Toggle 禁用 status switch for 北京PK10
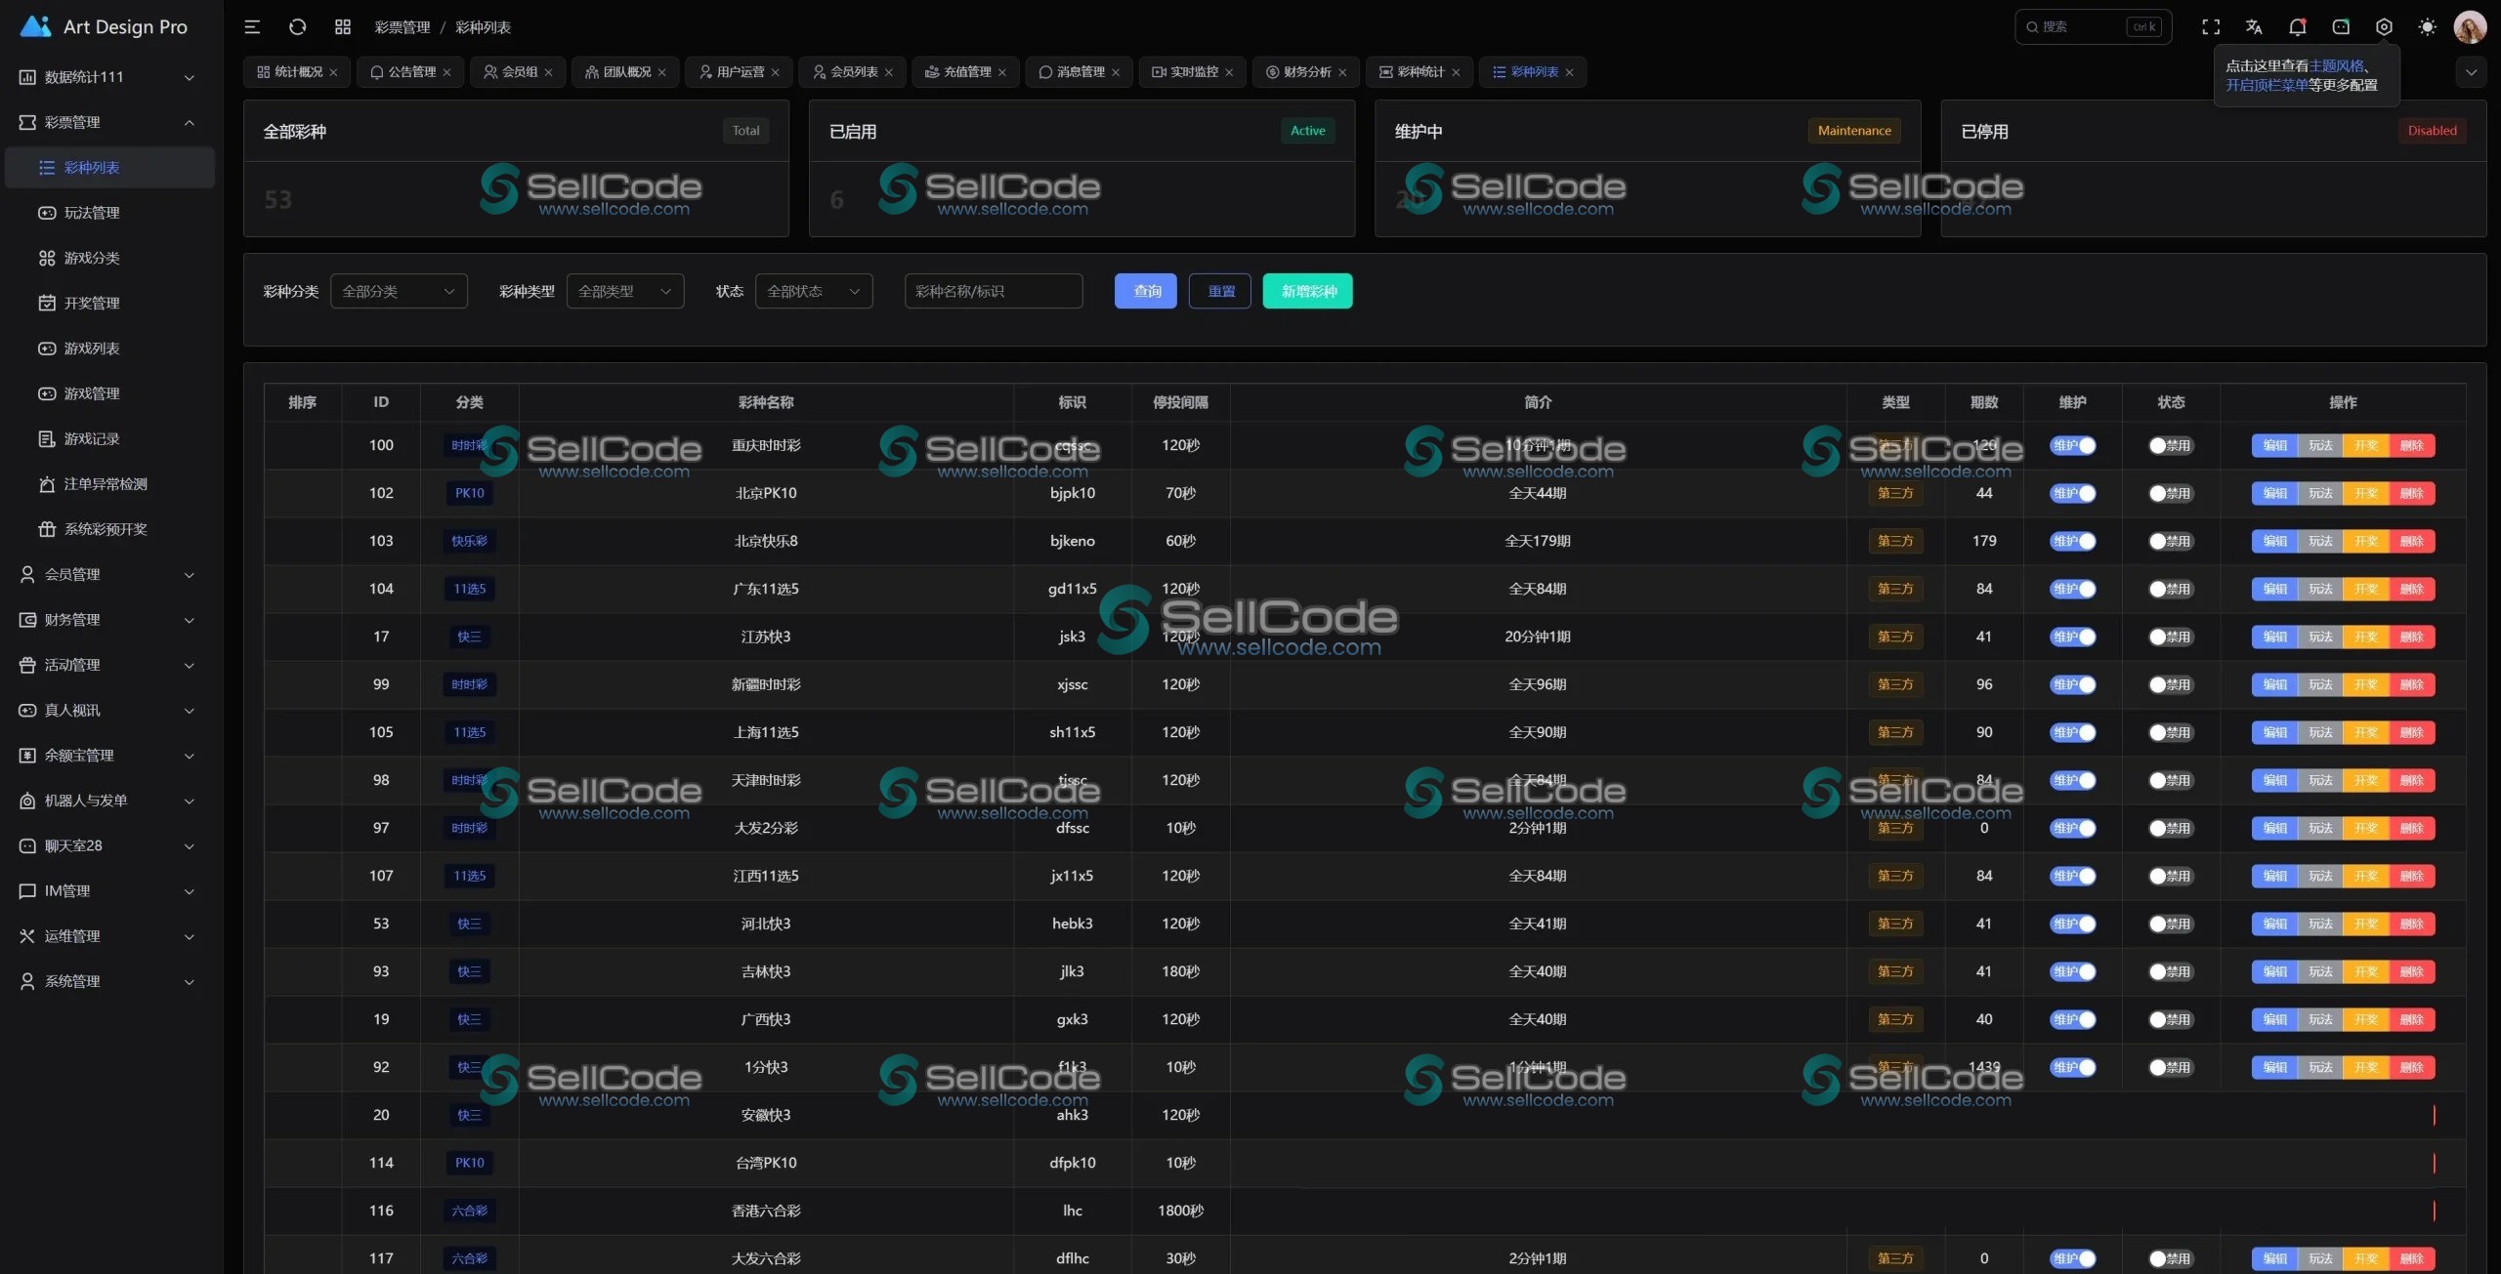Image resolution: width=2501 pixels, height=1274 pixels. 2171,493
